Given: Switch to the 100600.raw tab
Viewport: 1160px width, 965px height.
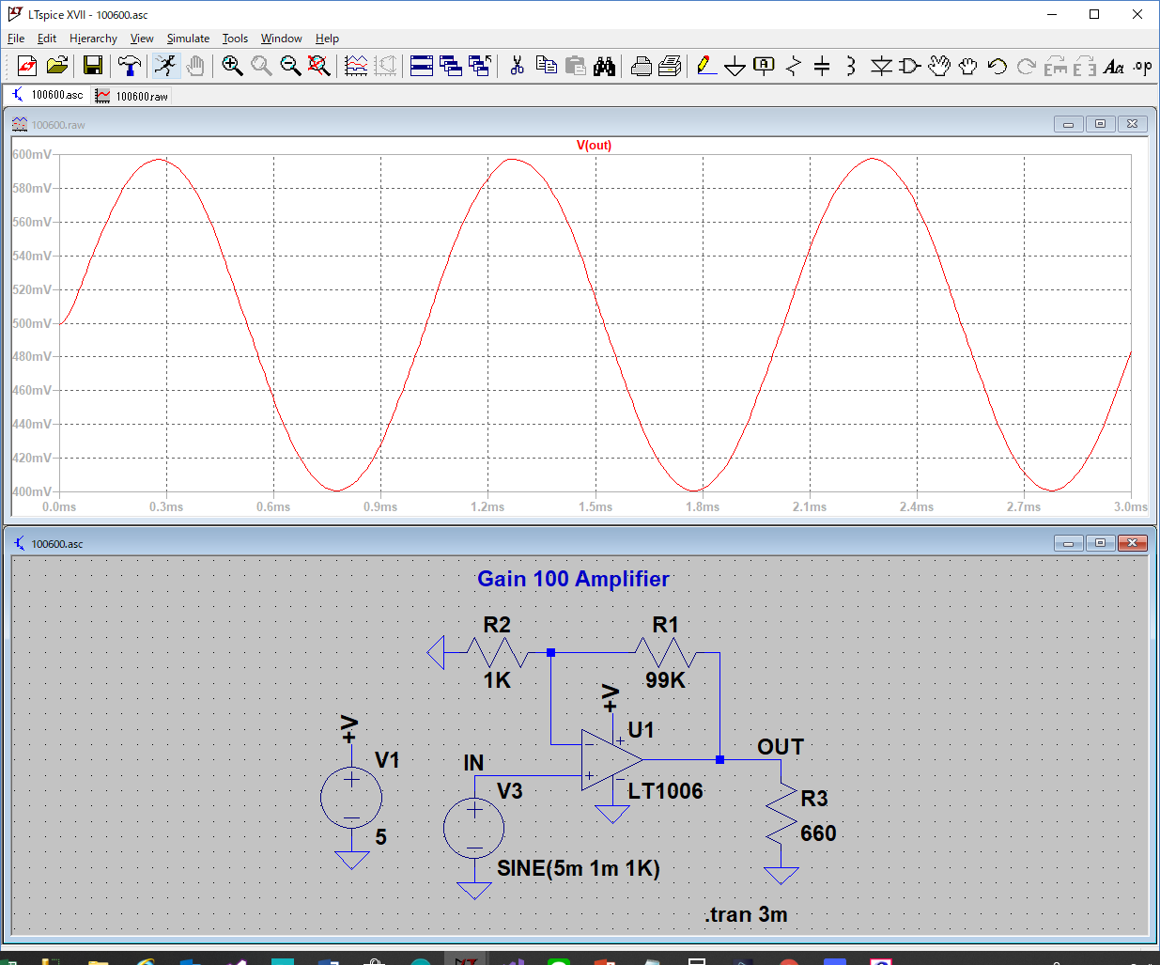Looking at the screenshot, I should pyautogui.click(x=132, y=96).
